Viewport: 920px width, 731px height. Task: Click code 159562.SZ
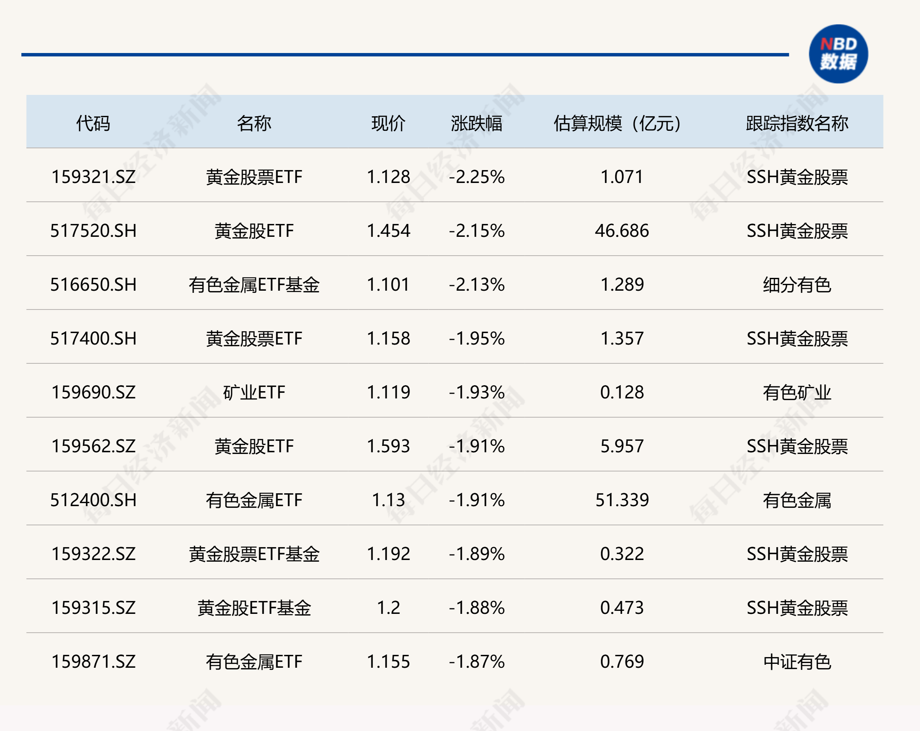coord(93,446)
